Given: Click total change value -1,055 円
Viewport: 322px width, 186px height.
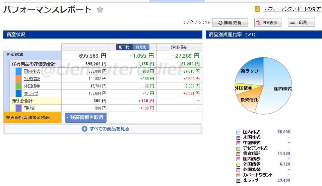Looking at the screenshot, I should [142, 56].
